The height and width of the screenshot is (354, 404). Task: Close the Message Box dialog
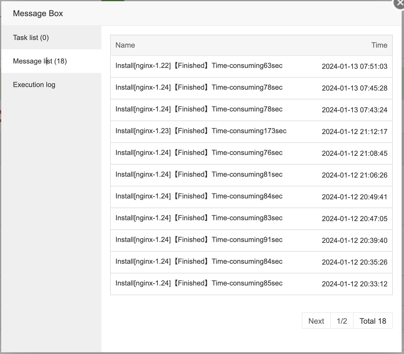[400, 4]
